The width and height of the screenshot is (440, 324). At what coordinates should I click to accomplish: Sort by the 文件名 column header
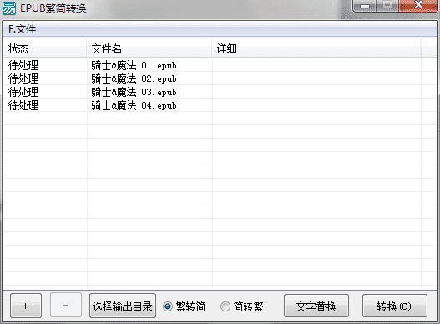click(x=149, y=48)
